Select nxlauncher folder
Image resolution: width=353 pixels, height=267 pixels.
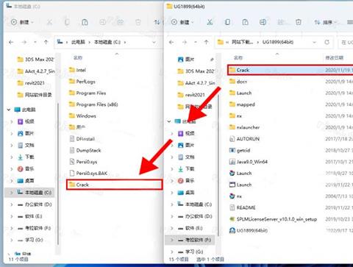pos(244,127)
